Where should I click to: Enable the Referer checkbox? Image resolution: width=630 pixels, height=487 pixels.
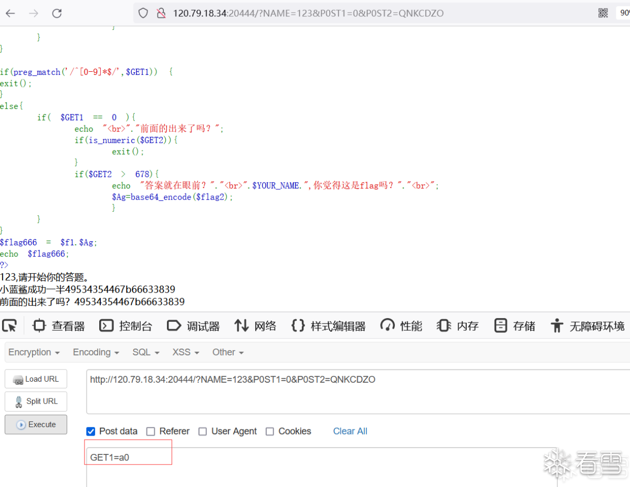point(151,431)
